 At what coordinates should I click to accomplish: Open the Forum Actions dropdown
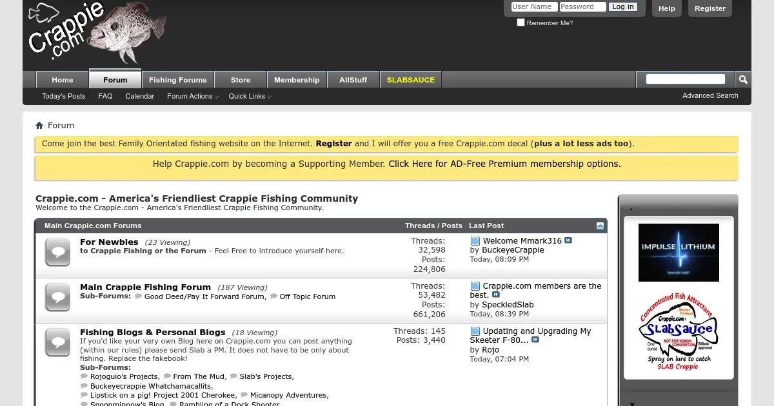click(x=192, y=96)
